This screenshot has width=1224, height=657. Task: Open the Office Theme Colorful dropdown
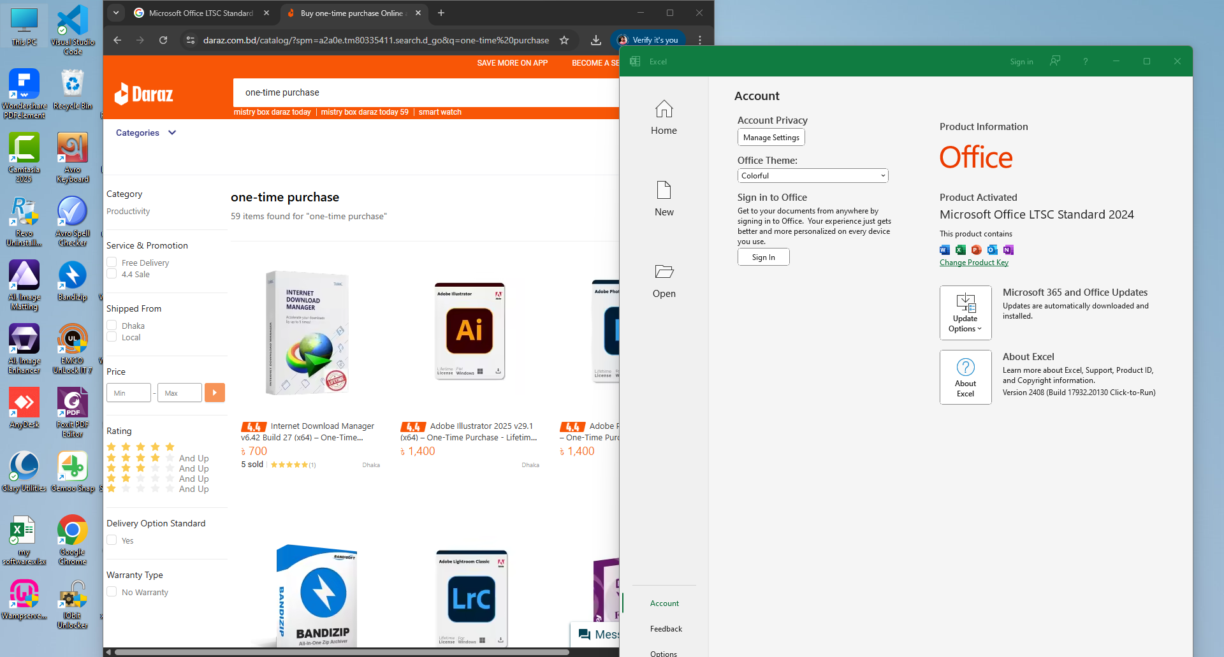[x=813, y=176]
